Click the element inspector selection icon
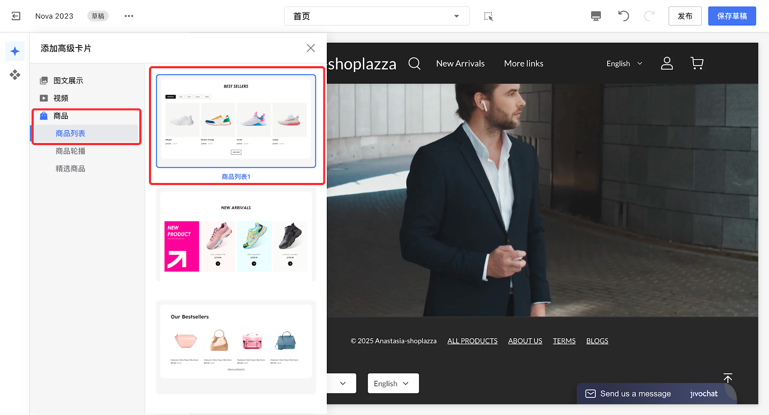 coord(488,16)
